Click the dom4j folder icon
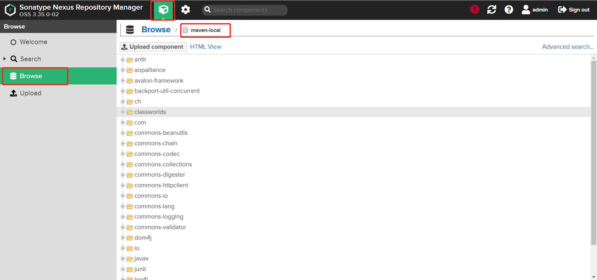Image resolution: width=597 pixels, height=280 pixels. pyautogui.click(x=130, y=238)
